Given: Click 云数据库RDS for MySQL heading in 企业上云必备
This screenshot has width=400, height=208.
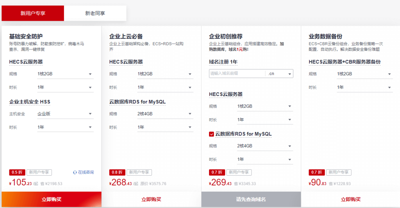Looking at the screenshot, I should (x=137, y=102).
